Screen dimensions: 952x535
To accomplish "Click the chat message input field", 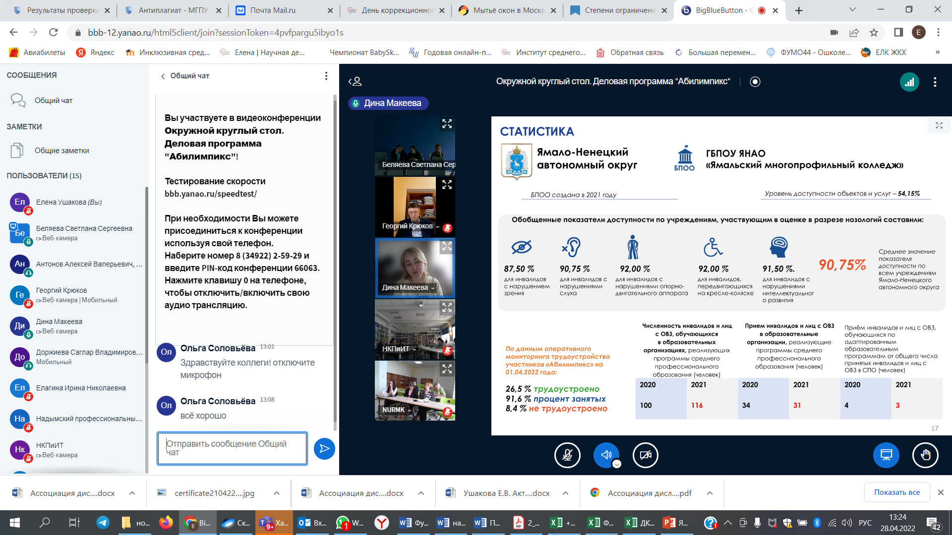I will 232,448.
